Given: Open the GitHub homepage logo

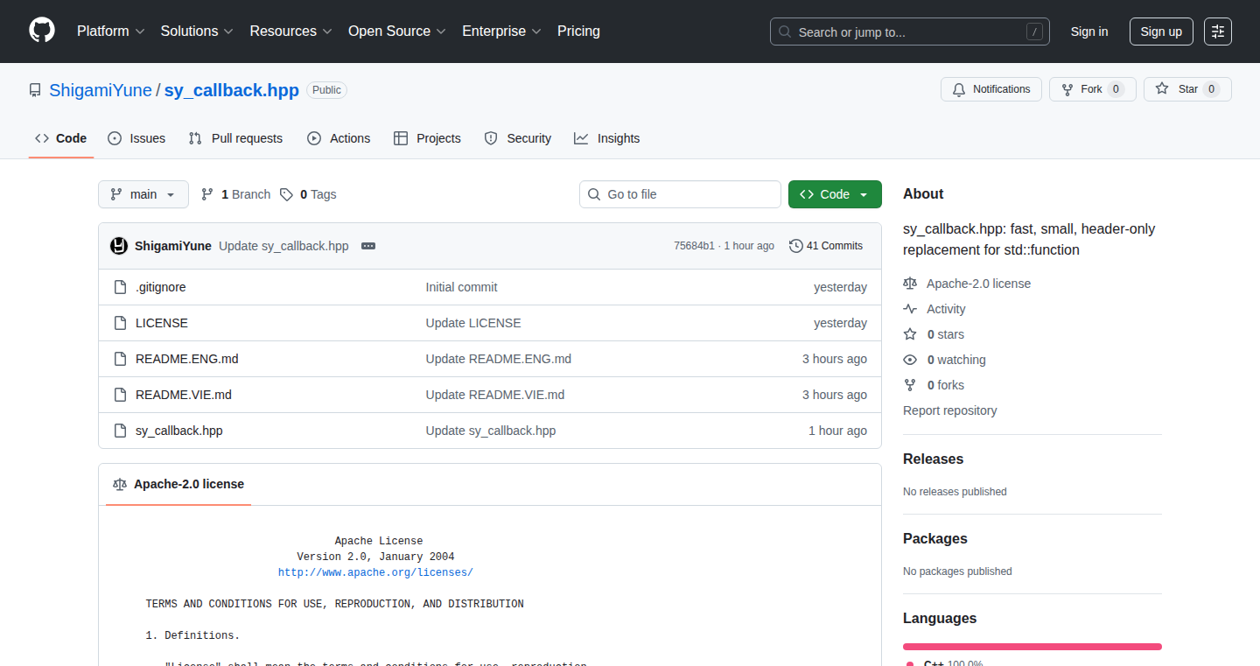Looking at the screenshot, I should [42, 31].
